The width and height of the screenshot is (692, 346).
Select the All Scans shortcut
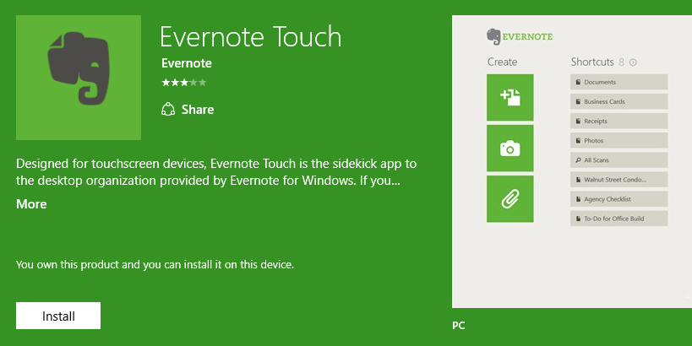618,160
